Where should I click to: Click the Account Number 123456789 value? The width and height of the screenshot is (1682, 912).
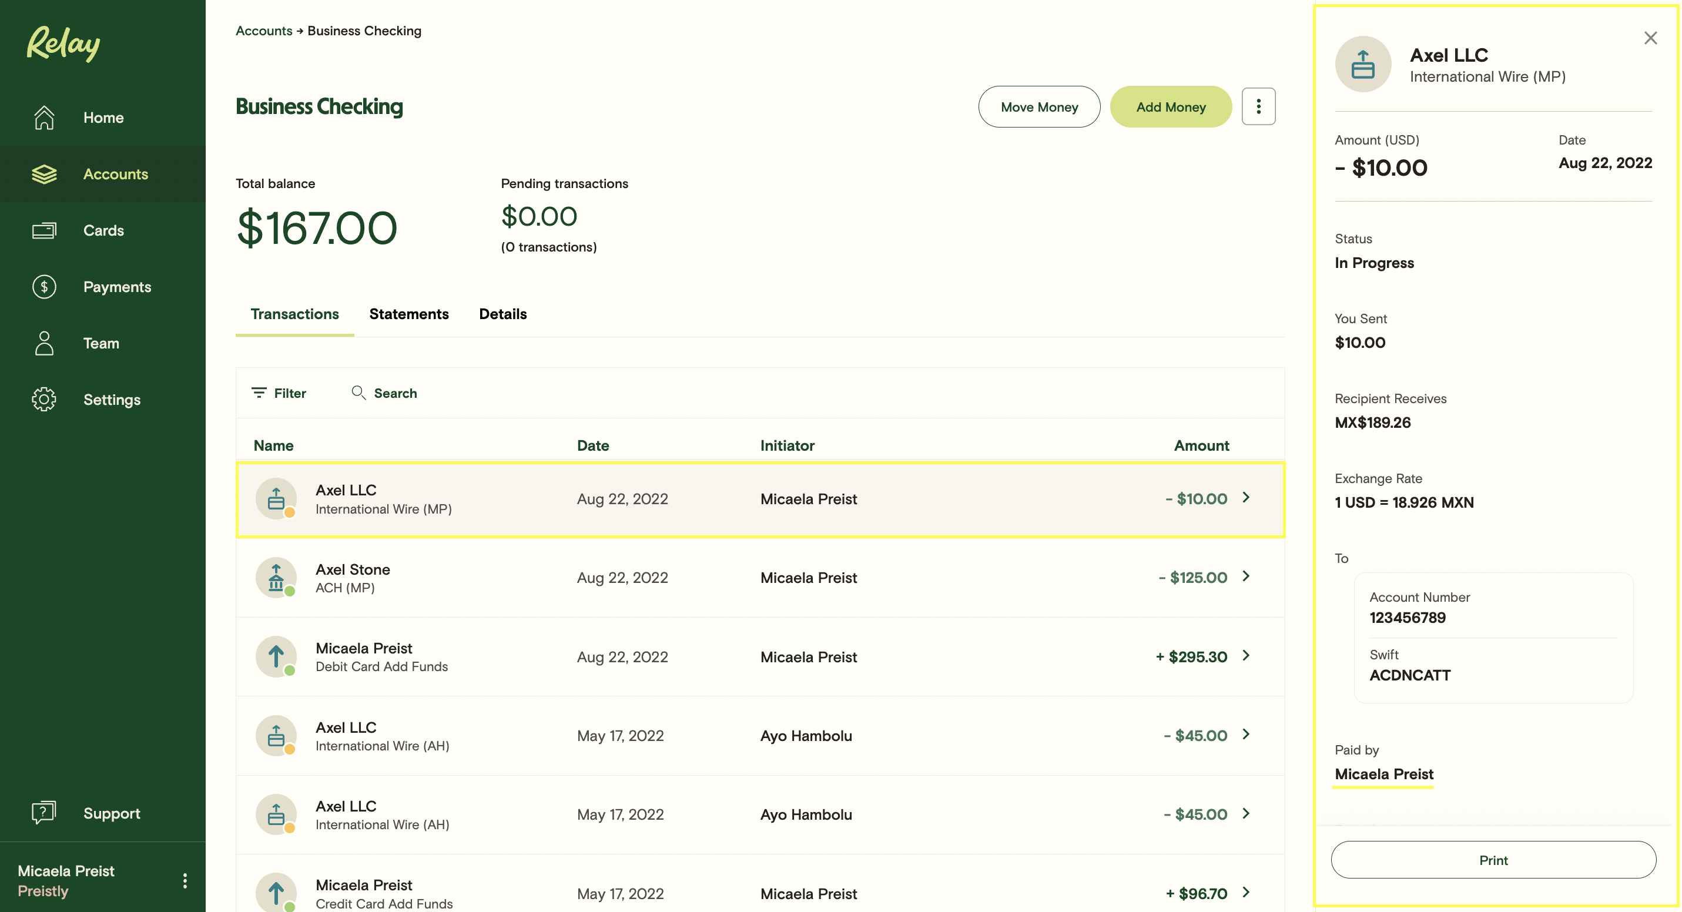1407,618
